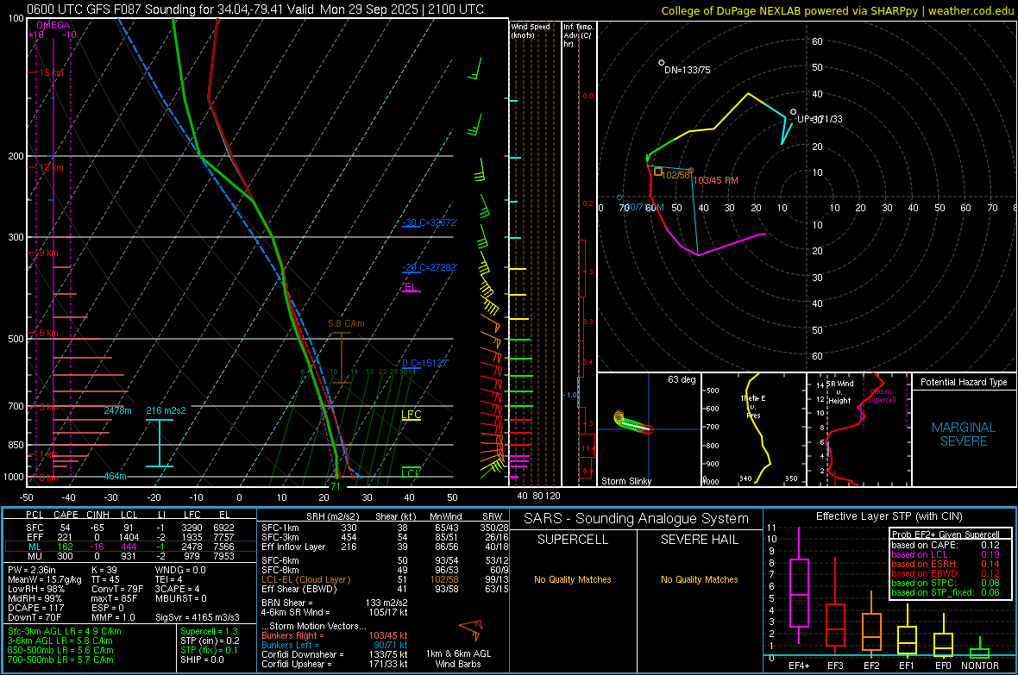Image resolution: width=1018 pixels, height=675 pixels.
Task: Click the Potential Hazard Type heading
Action: [964, 382]
